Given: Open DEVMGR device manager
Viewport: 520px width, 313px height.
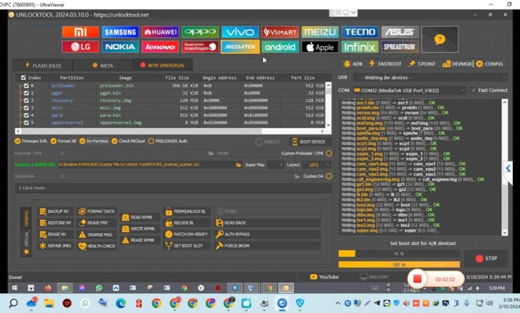Looking at the screenshot, I should [457, 63].
